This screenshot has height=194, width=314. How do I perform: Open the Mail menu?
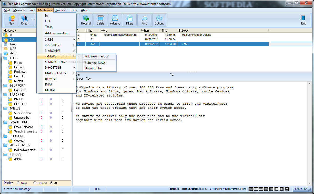(x=7, y=10)
